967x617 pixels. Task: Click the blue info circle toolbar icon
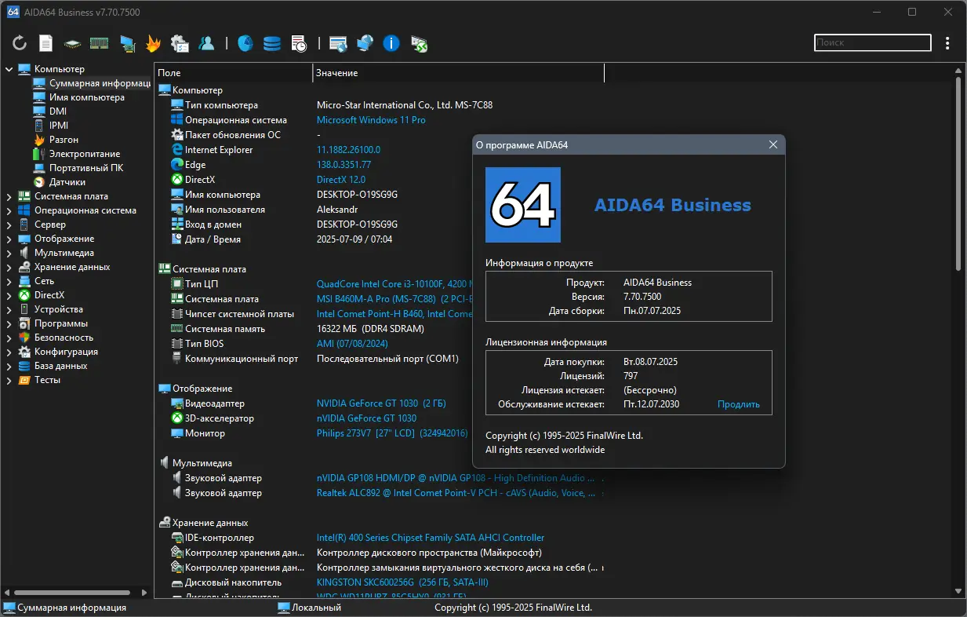pos(391,43)
